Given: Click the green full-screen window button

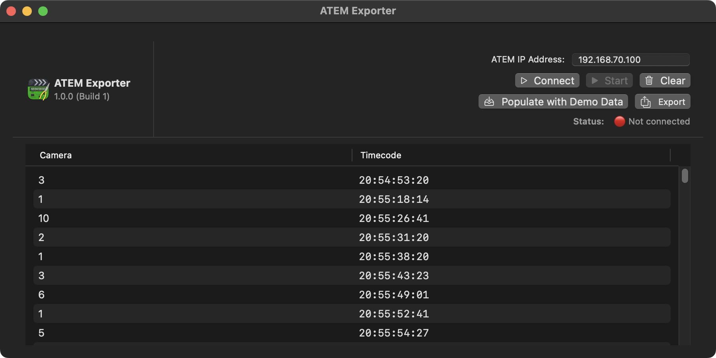Looking at the screenshot, I should point(43,11).
